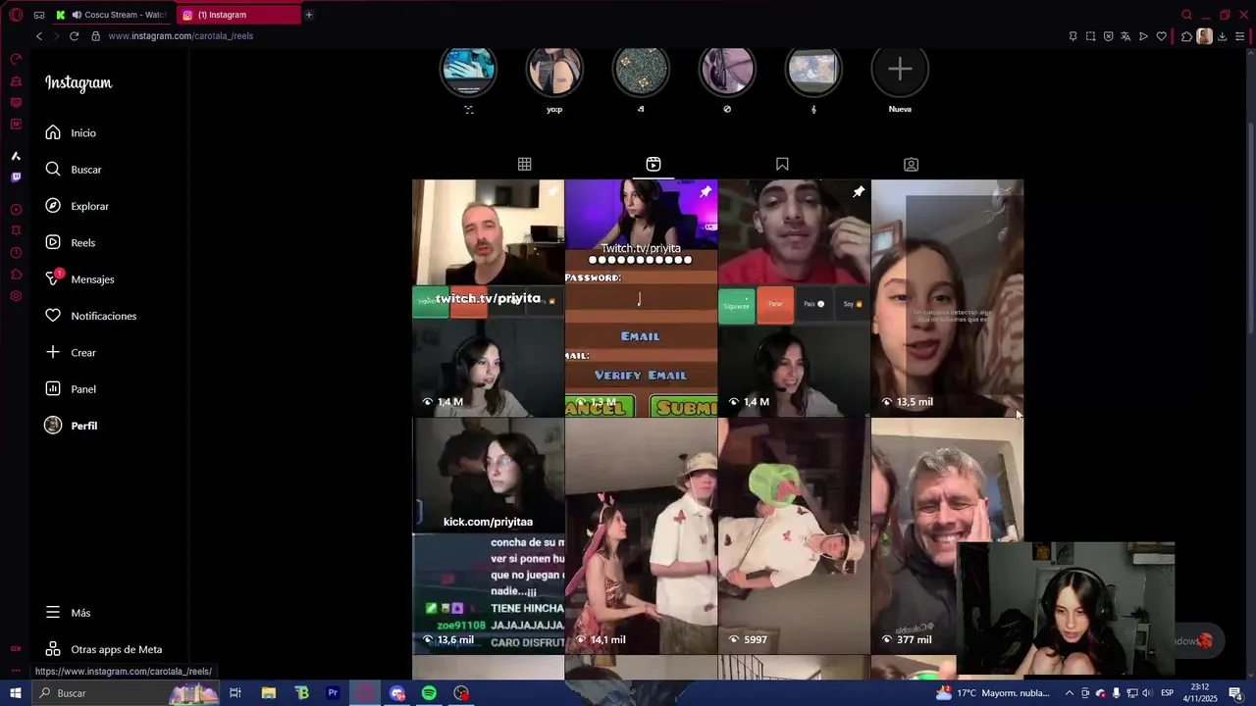Viewport: 1256px width, 706px height.
Task: Switch to the saved bookmark tab
Action: pos(782,164)
